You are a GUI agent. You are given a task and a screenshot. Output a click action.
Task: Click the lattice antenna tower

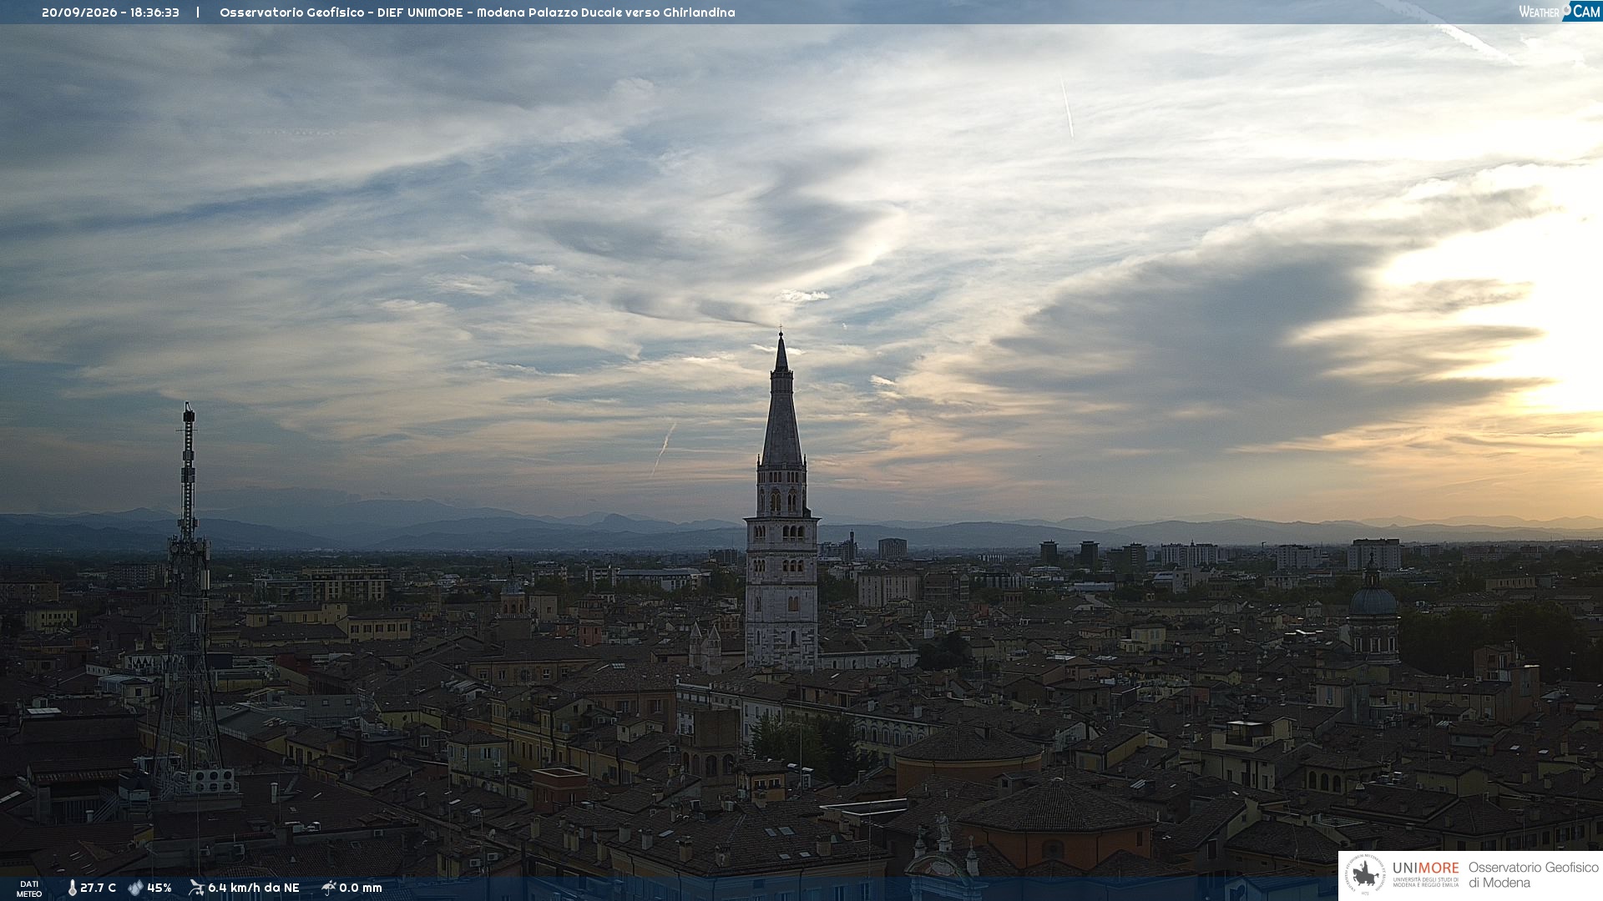[x=188, y=601]
